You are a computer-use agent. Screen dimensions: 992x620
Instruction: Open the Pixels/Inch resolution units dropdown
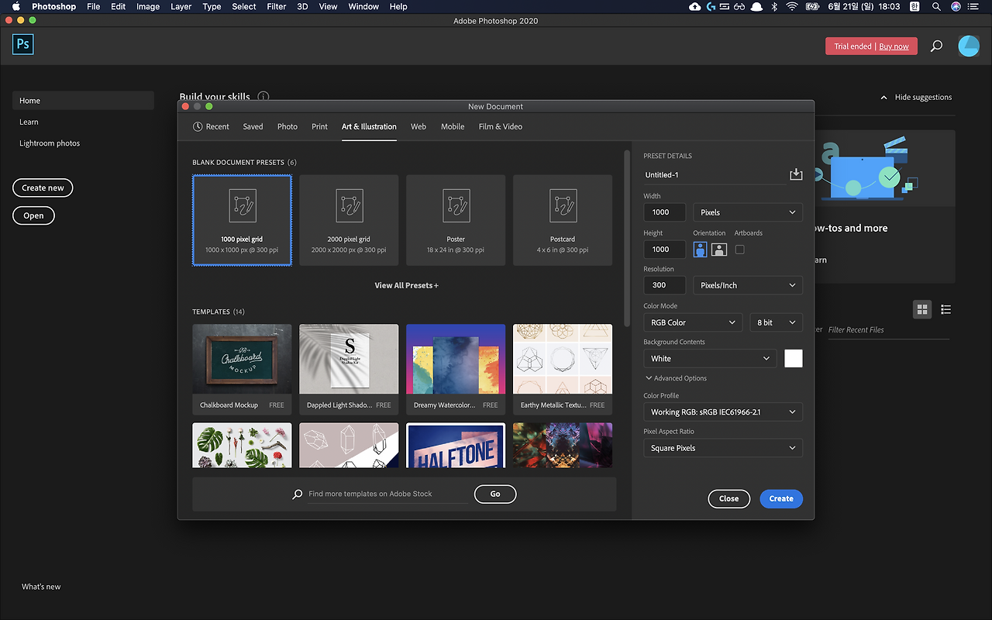(x=748, y=285)
